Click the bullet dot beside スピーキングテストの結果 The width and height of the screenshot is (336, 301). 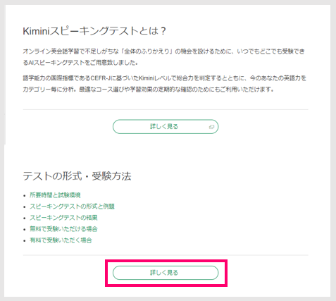coord(25,218)
